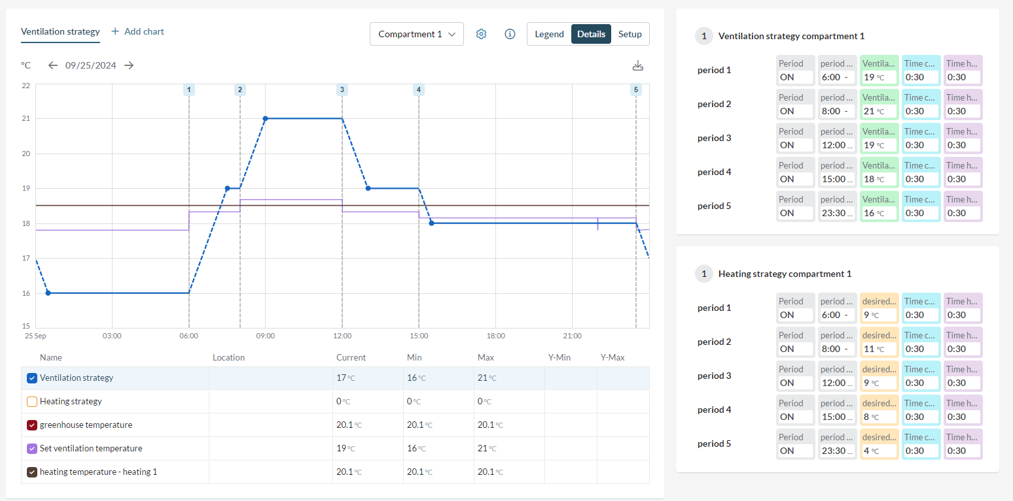Screen dimensions: 1013x501
Task: Click timeline marker 3 on the chart
Action: coord(342,89)
